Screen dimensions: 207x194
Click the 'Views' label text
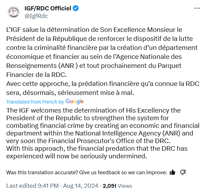[125, 186]
